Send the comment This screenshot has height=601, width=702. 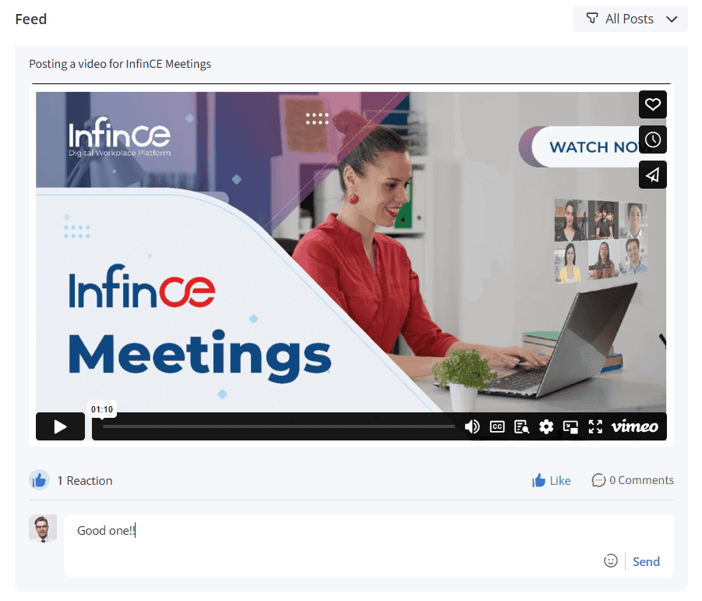pyautogui.click(x=646, y=561)
